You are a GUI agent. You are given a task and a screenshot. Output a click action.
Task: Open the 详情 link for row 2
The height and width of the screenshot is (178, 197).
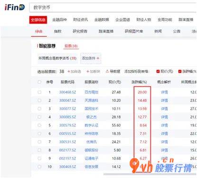pos(164,100)
